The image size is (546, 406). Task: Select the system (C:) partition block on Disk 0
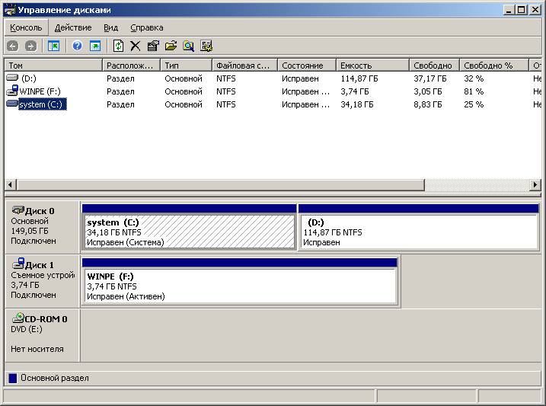[x=188, y=232]
